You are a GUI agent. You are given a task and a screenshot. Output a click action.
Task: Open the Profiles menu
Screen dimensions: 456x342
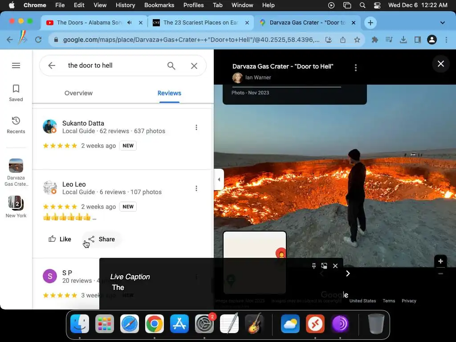tap(193, 5)
